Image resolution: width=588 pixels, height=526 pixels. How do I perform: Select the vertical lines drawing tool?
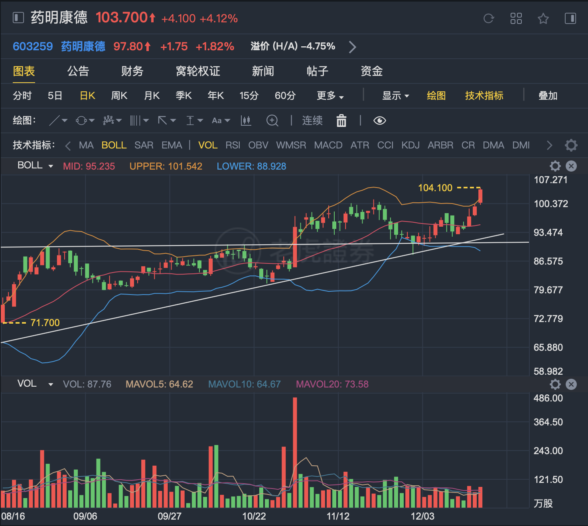click(x=135, y=121)
